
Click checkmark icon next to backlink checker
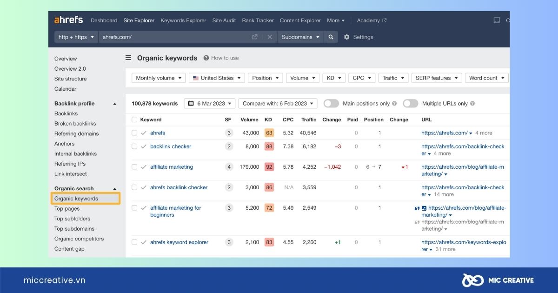click(144, 146)
